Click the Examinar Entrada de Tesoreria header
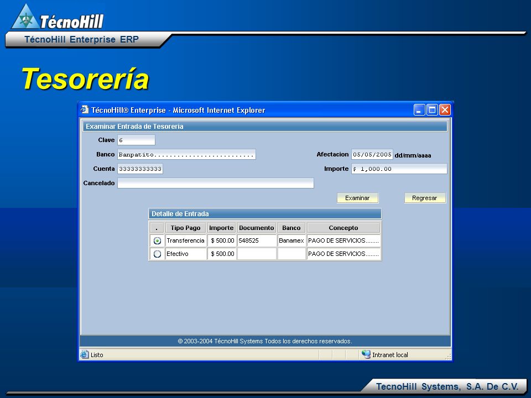531x398 pixels. pyautogui.click(x=265, y=126)
